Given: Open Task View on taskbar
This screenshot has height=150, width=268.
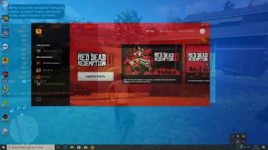Looking at the screenshot, I should 58,147.
